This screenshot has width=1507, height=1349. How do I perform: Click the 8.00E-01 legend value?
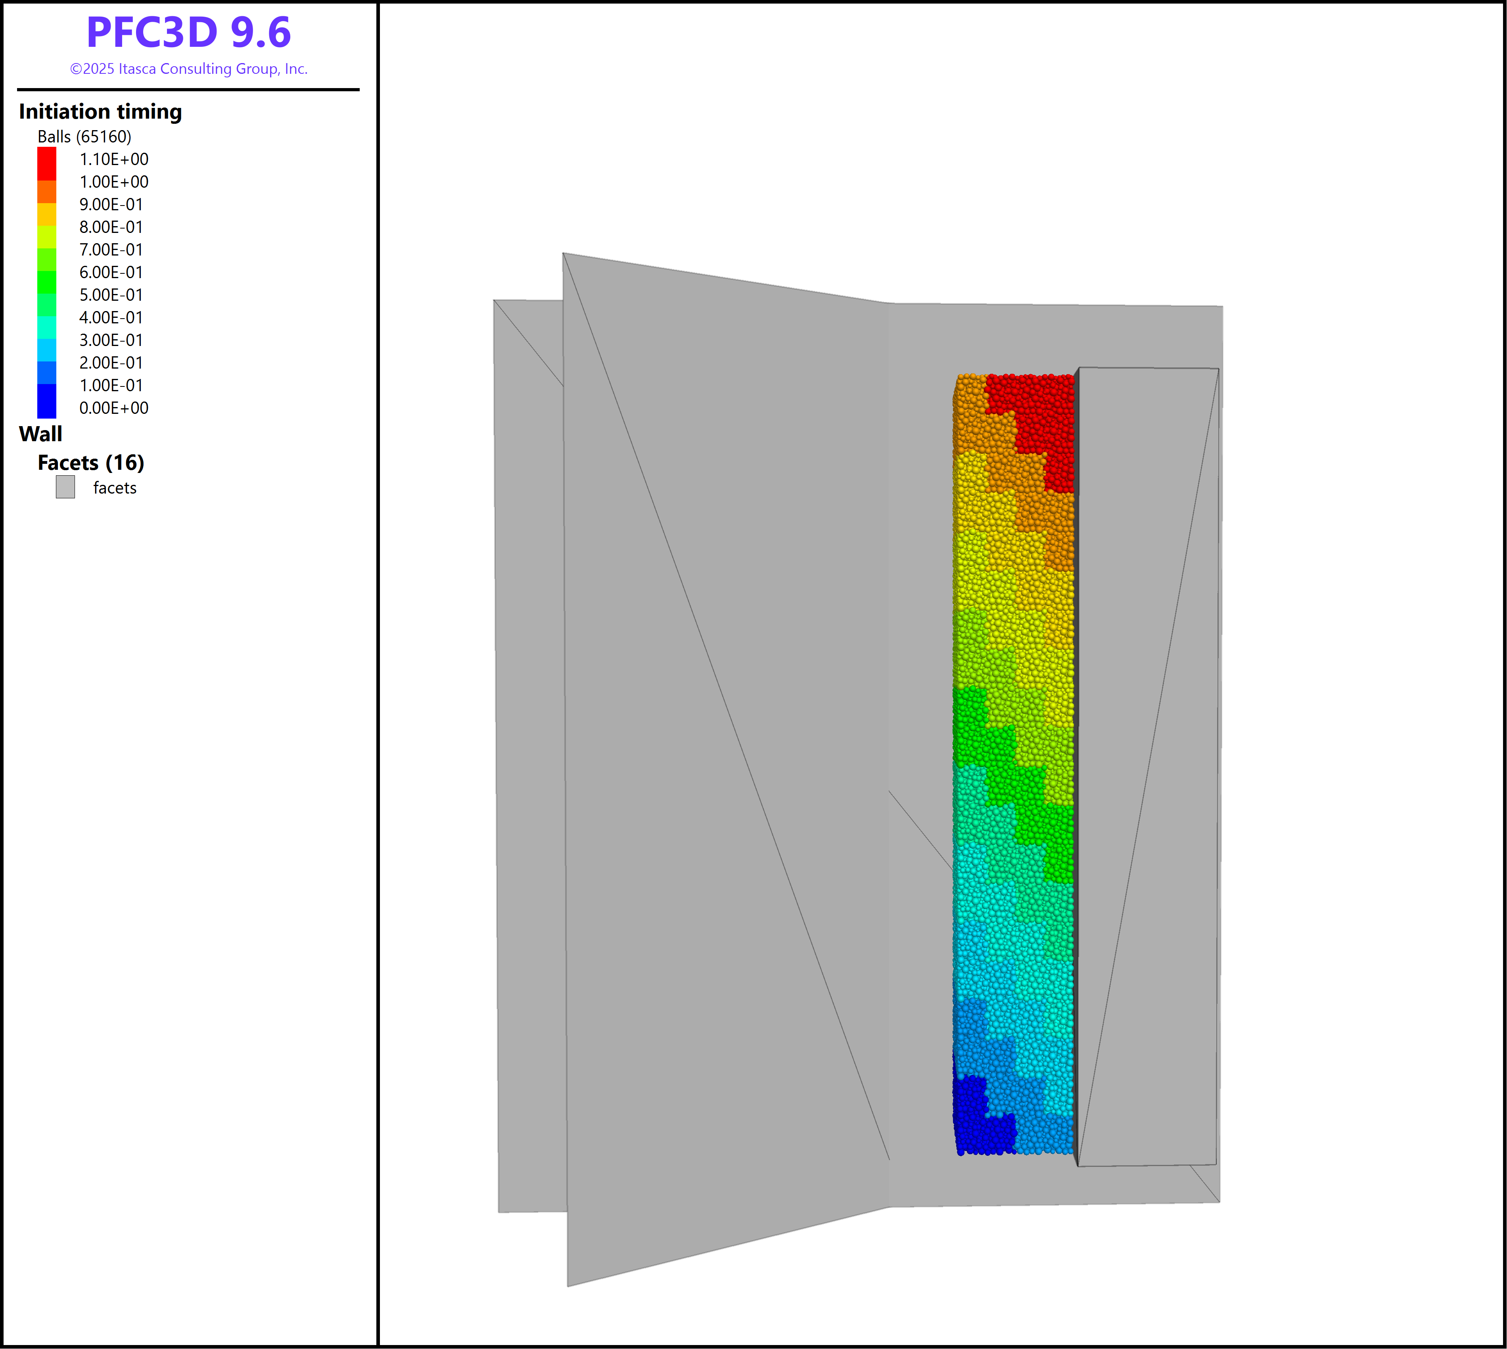tap(111, 227)
